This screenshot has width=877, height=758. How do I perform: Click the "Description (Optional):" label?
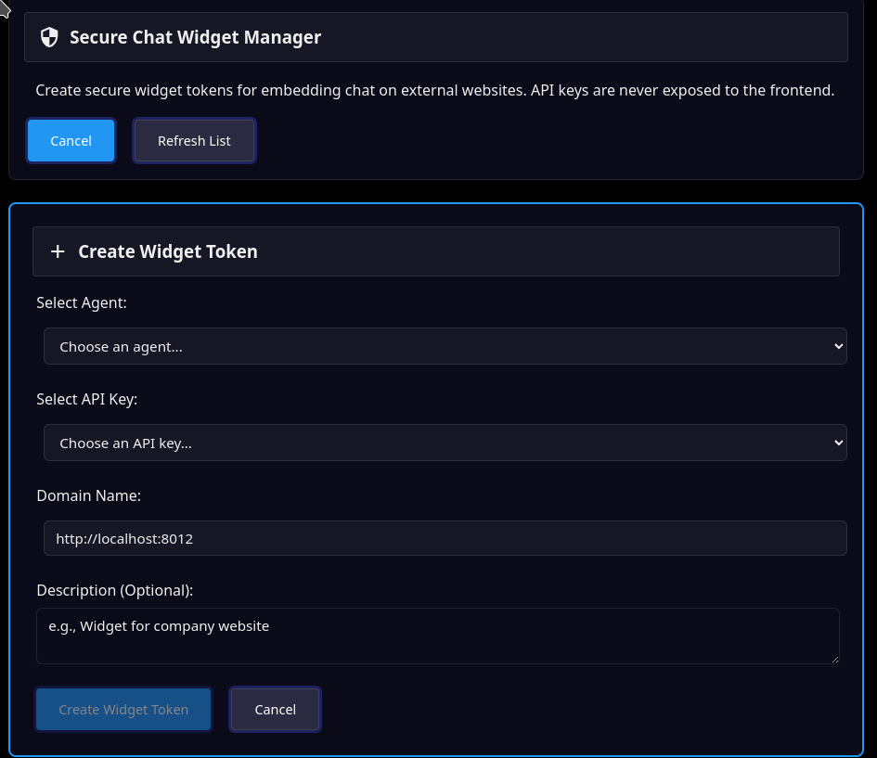pos(114,590)
